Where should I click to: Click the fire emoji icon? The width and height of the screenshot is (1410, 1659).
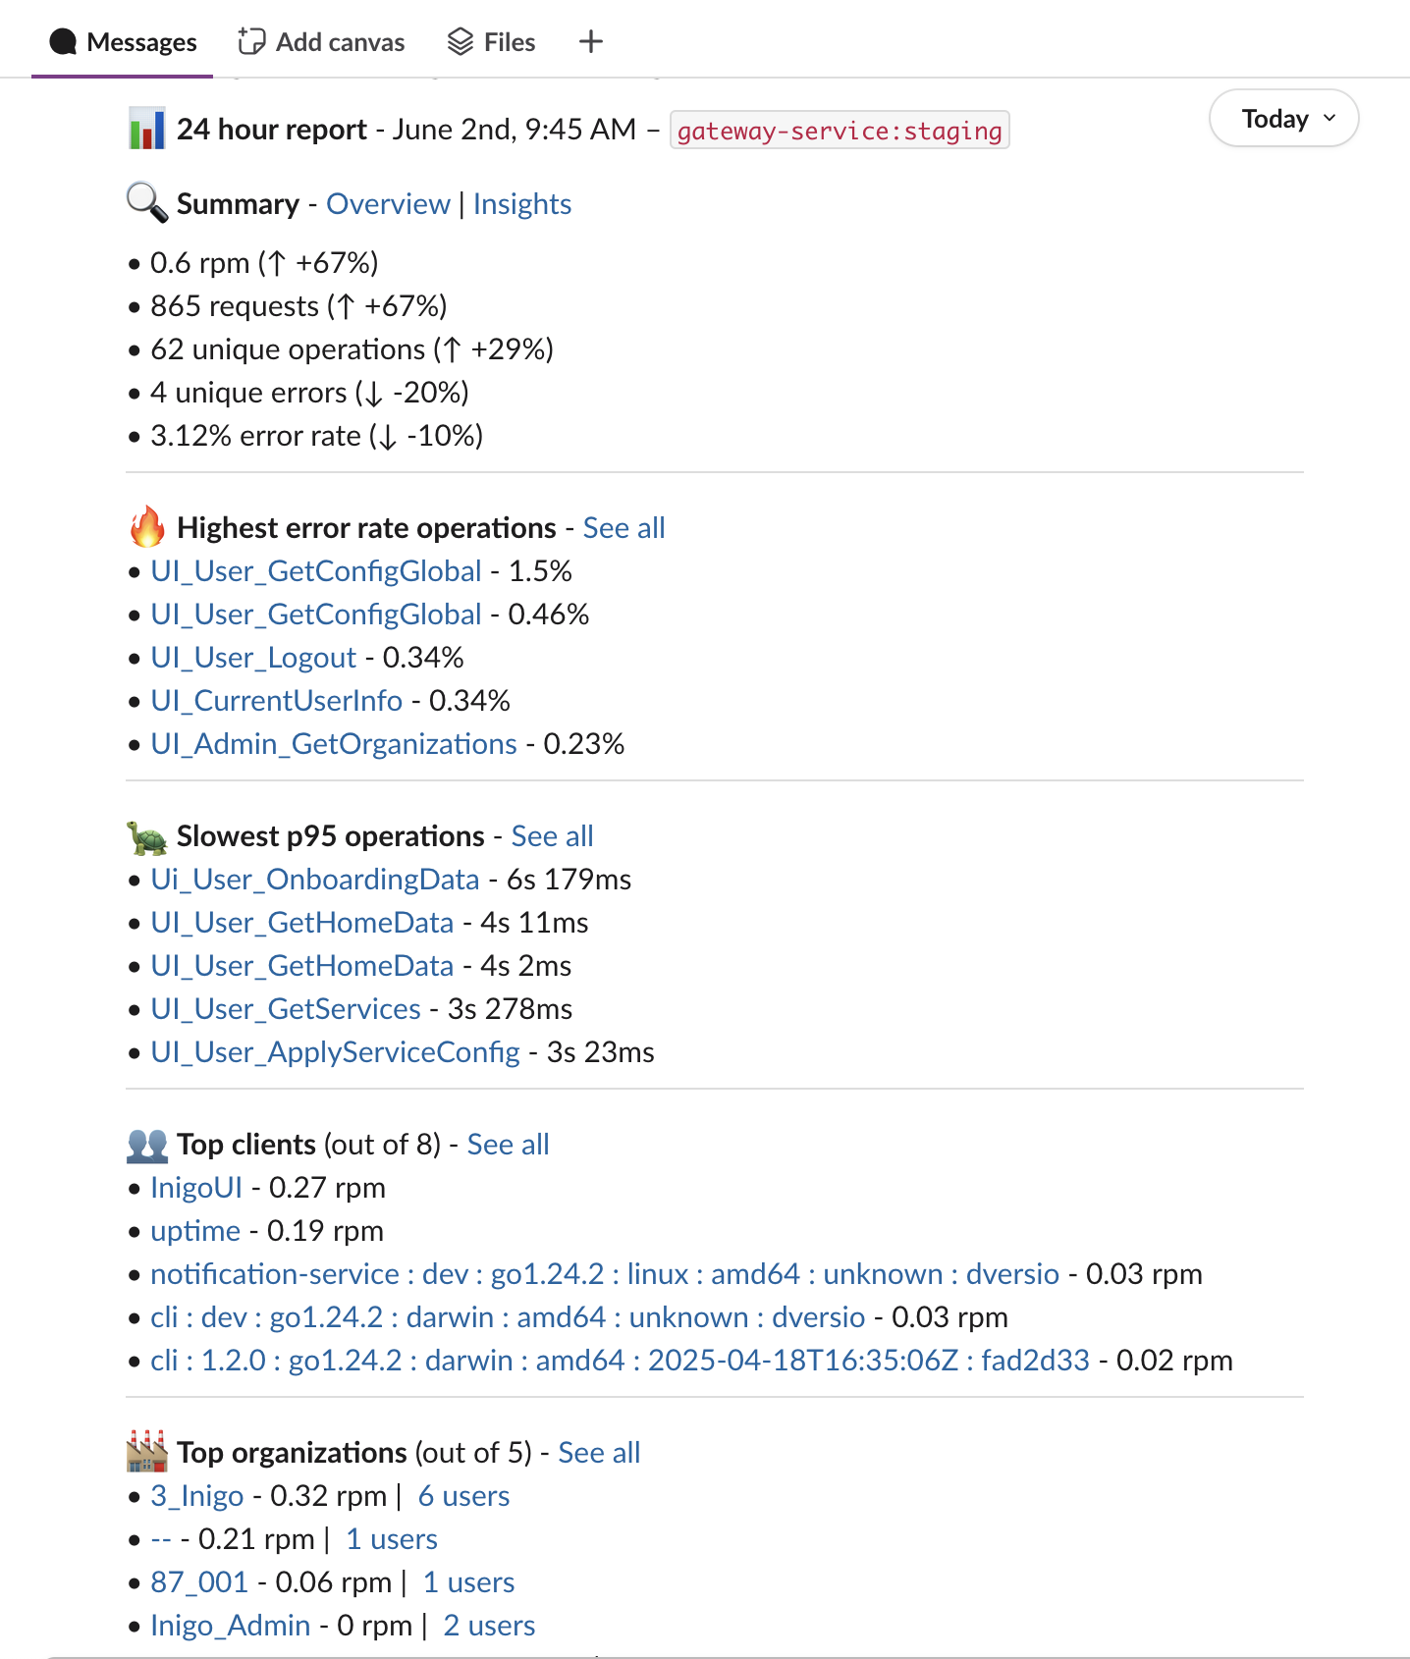tap(147, 527)
